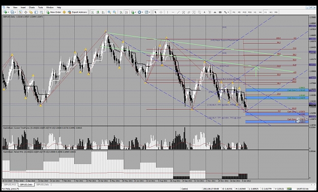Image resolution: width=318 pixels, height=192 pixels.
Task: Select the Equidistant Channel tool
Action: 183,12
